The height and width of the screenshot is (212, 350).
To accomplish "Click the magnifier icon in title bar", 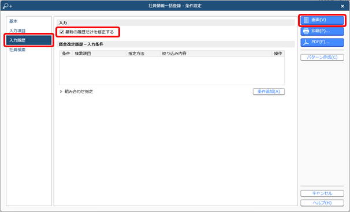I will coord(8,6).
